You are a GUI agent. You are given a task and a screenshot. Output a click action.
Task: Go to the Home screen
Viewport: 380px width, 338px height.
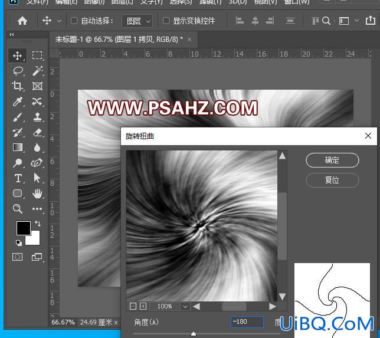pyautogui.click(x=22, y=21)
